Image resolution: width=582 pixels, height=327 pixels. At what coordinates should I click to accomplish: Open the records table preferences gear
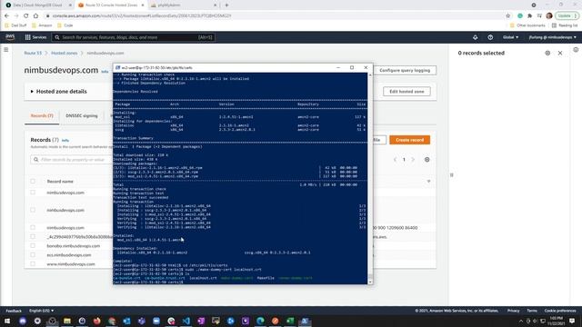pos(426,160)
